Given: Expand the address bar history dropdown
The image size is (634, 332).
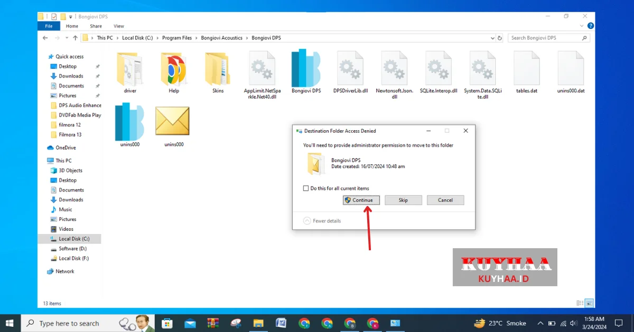Looking at the screenshot, I should [492, 38].
